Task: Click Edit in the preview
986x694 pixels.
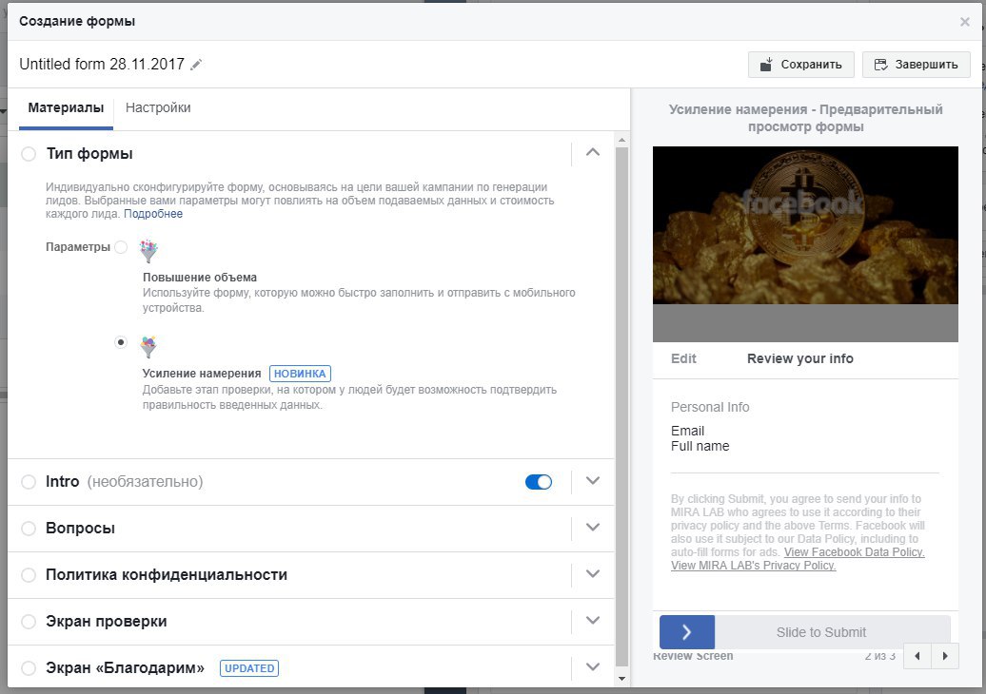Action: [683, 358]
